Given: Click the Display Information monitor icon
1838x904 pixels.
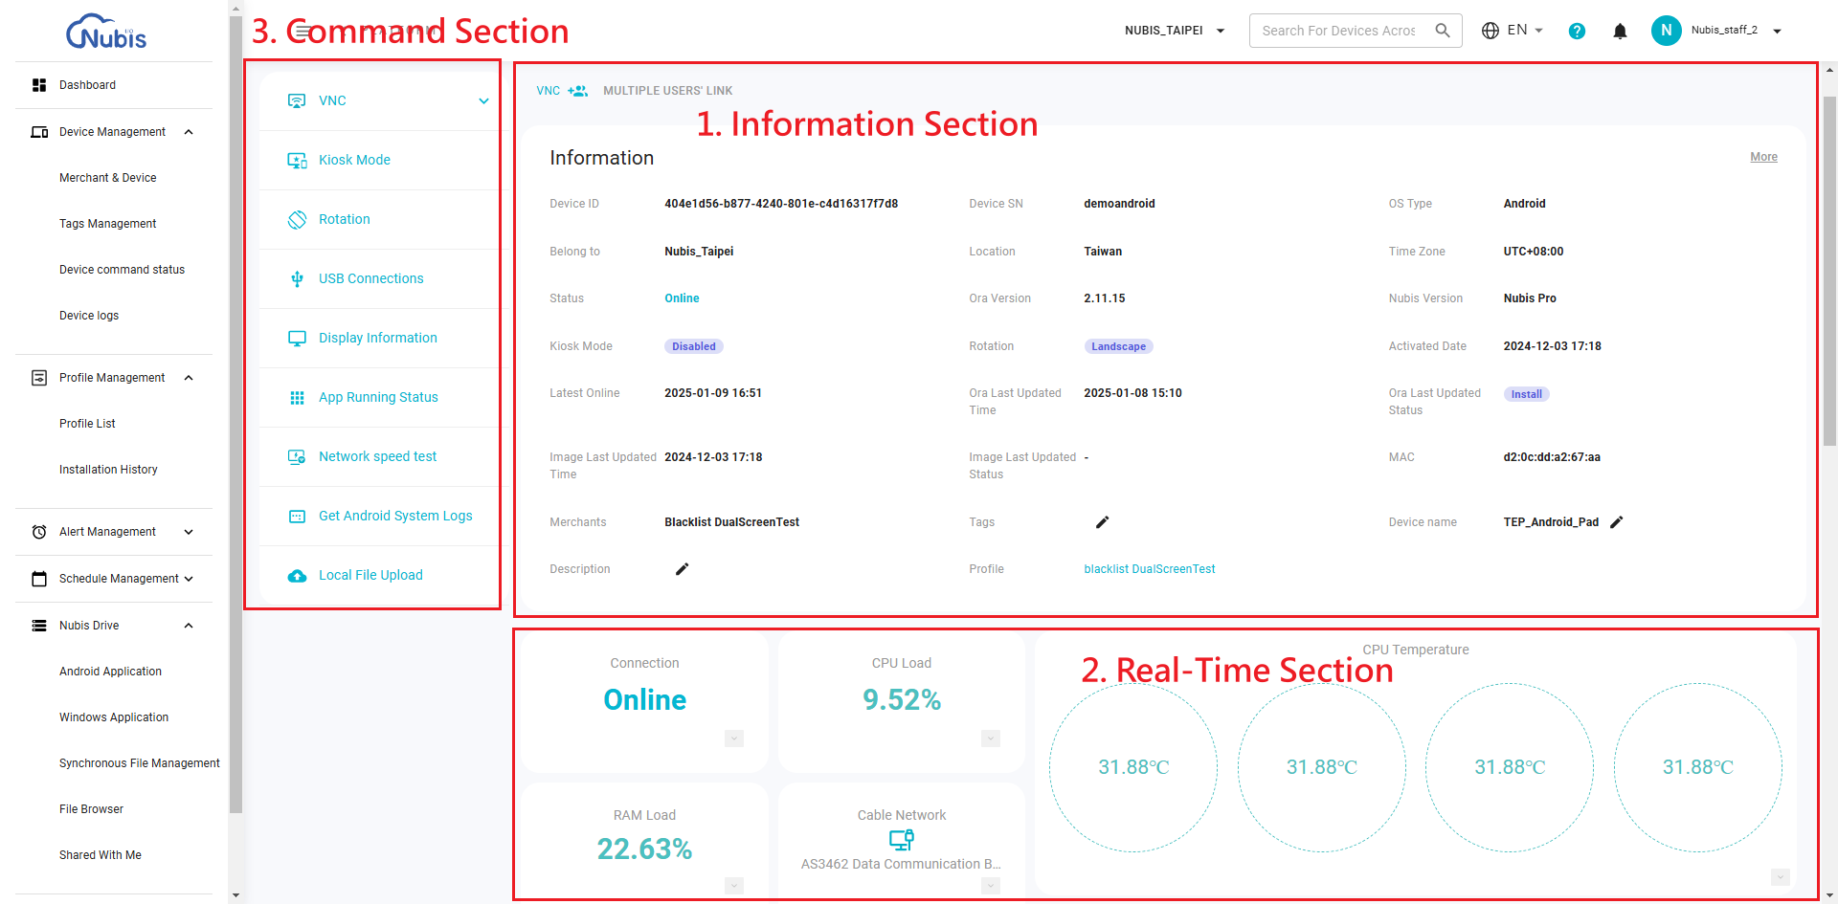Looking at the screenshot, I should pos(298,338).
